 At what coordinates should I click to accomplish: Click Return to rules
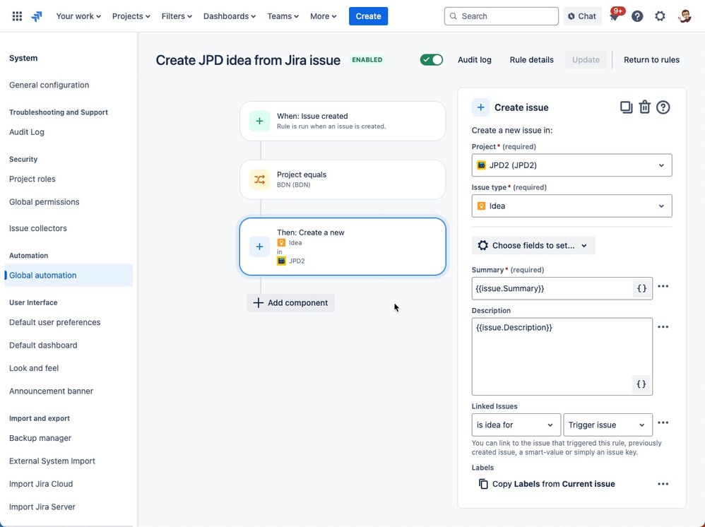coord(651,60)
